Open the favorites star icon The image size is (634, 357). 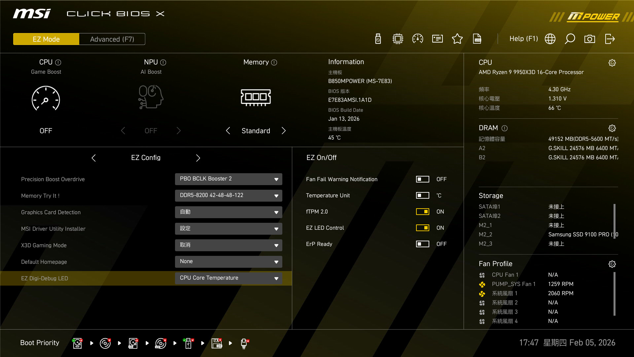point(457,39)
